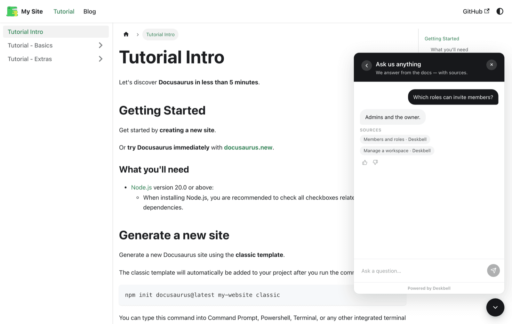The width and height of the screenshot is (512, 324).
Task: Click the back arrow in the chat widget
Action: coord(367,65)
